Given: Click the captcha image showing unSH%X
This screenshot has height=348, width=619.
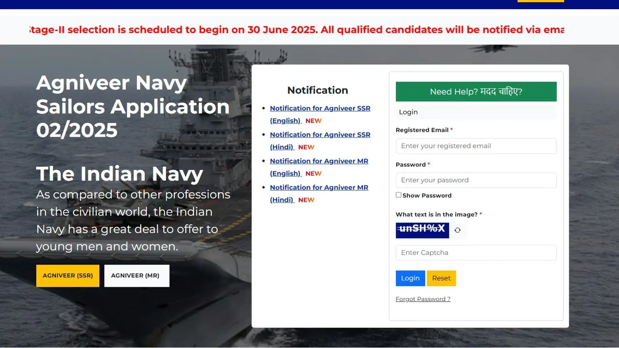Looking at the screenshot, I should click(x=422, y=230).
